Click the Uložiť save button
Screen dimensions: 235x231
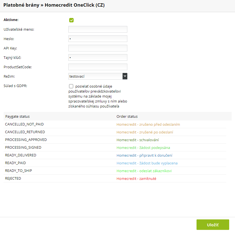[213, 225]
